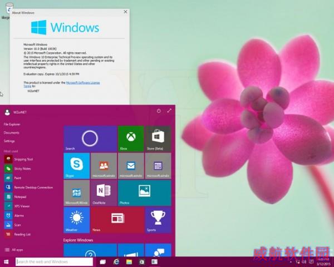Click the W2orNET user account
334x267 pixels.
(x=16, y=112)
